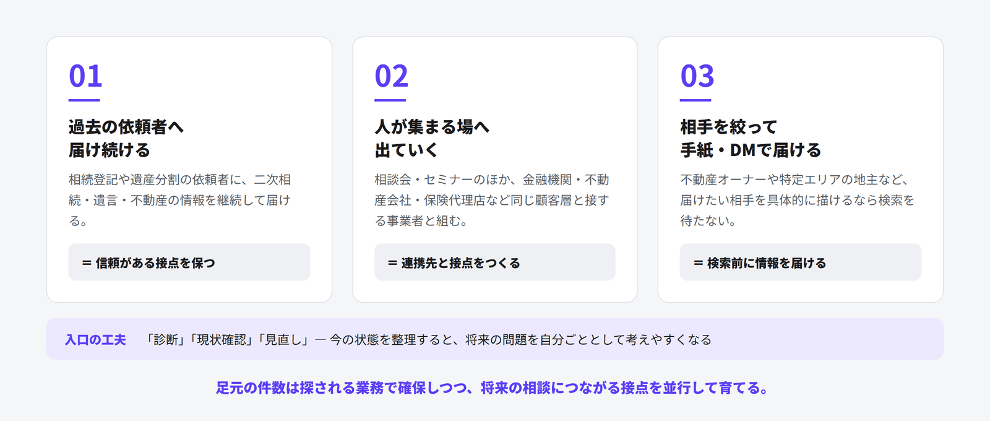Click the ＝連携先と接点をつくる pill
The image size is (990, 421).
tap(495, 263)
